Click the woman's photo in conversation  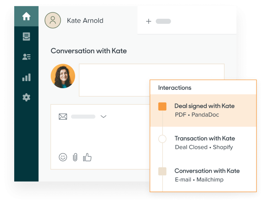(63, 76)
